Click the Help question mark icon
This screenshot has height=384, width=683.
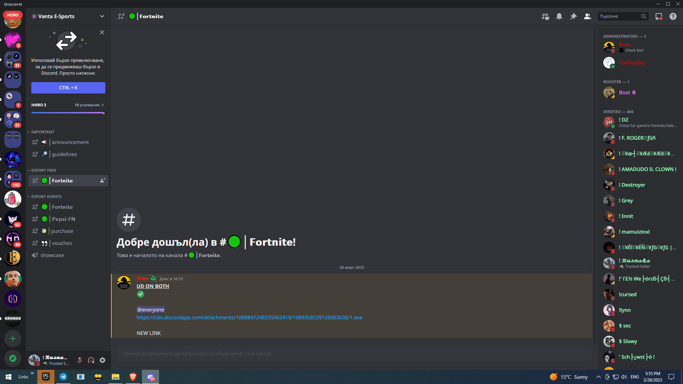click(673, 16)
